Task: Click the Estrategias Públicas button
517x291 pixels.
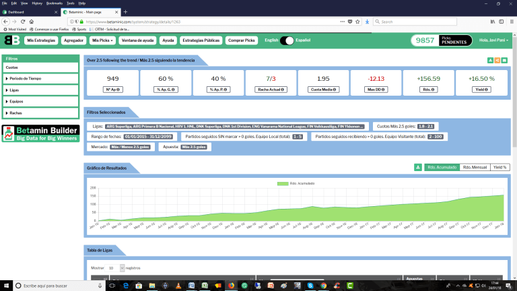Action: [201, 40]
